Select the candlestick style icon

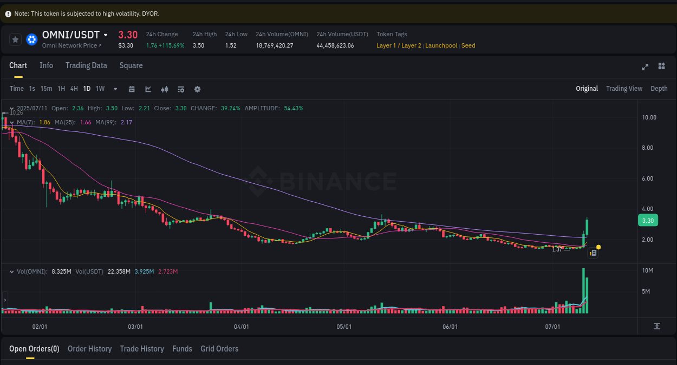click(165, 89)
